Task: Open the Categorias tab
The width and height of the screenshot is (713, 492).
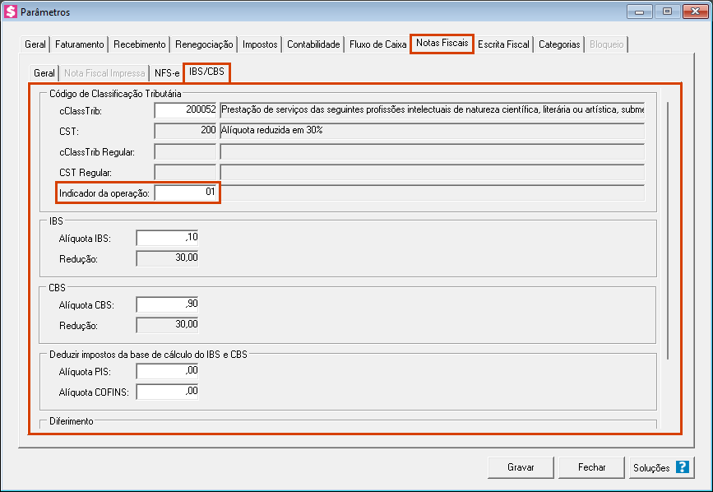Action: point(559,44)
